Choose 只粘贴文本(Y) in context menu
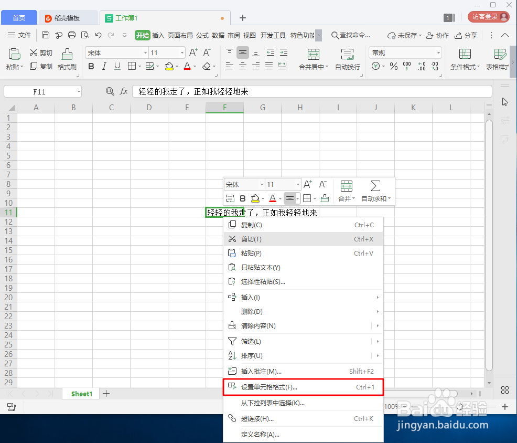517x443 pixels. tap(303, 267)
